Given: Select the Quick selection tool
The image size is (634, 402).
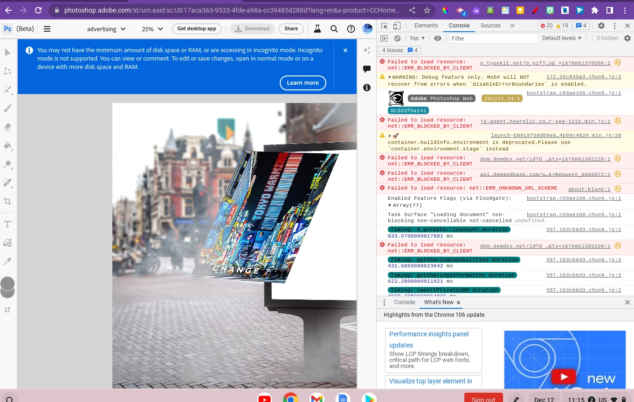Looking at the screenshot, I should click(7, 89).
